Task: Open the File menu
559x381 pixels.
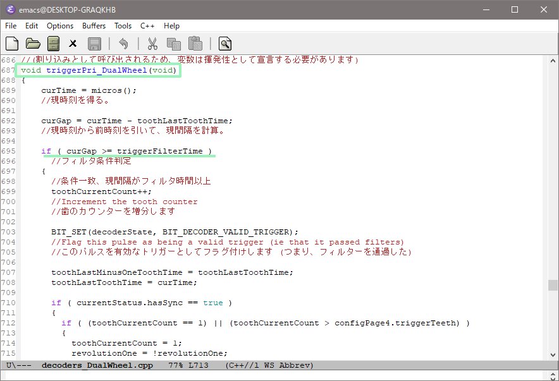Action: [11, 26]
